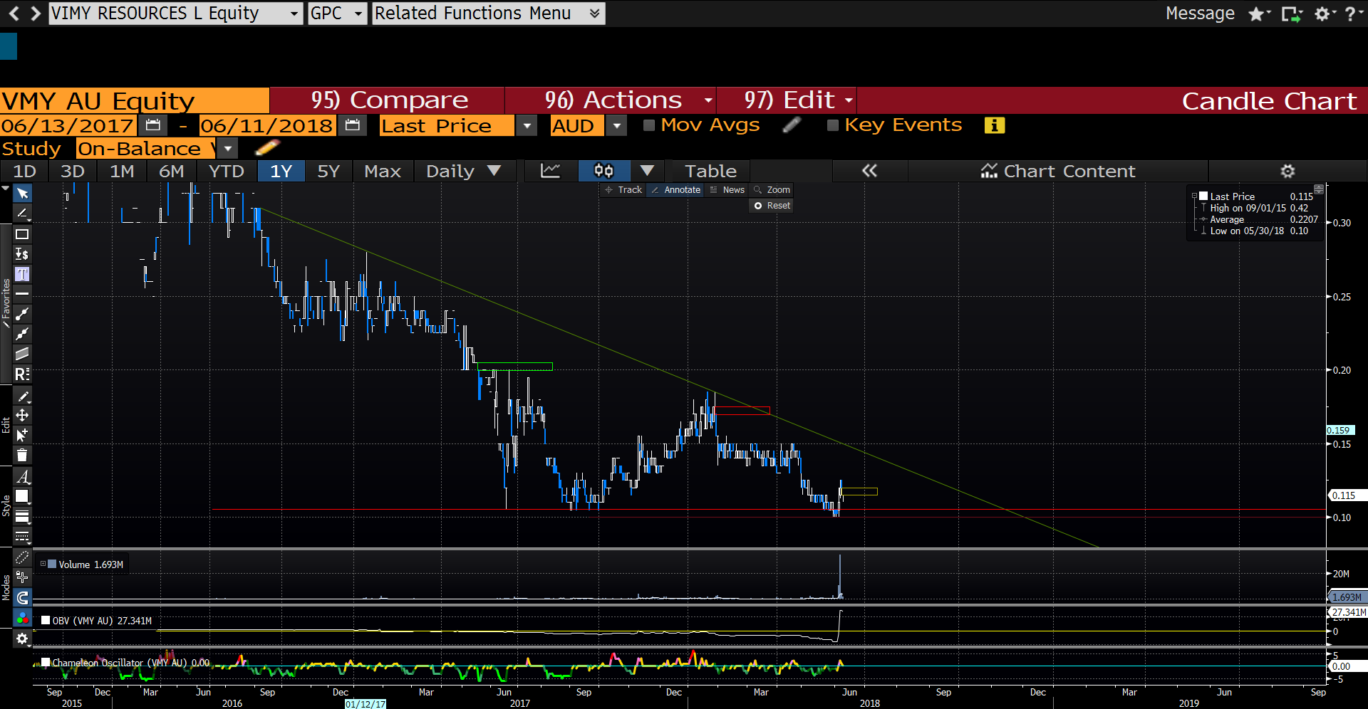Select the text annotation tool
The image size is (1368, 709).
(x=22, y=274)
